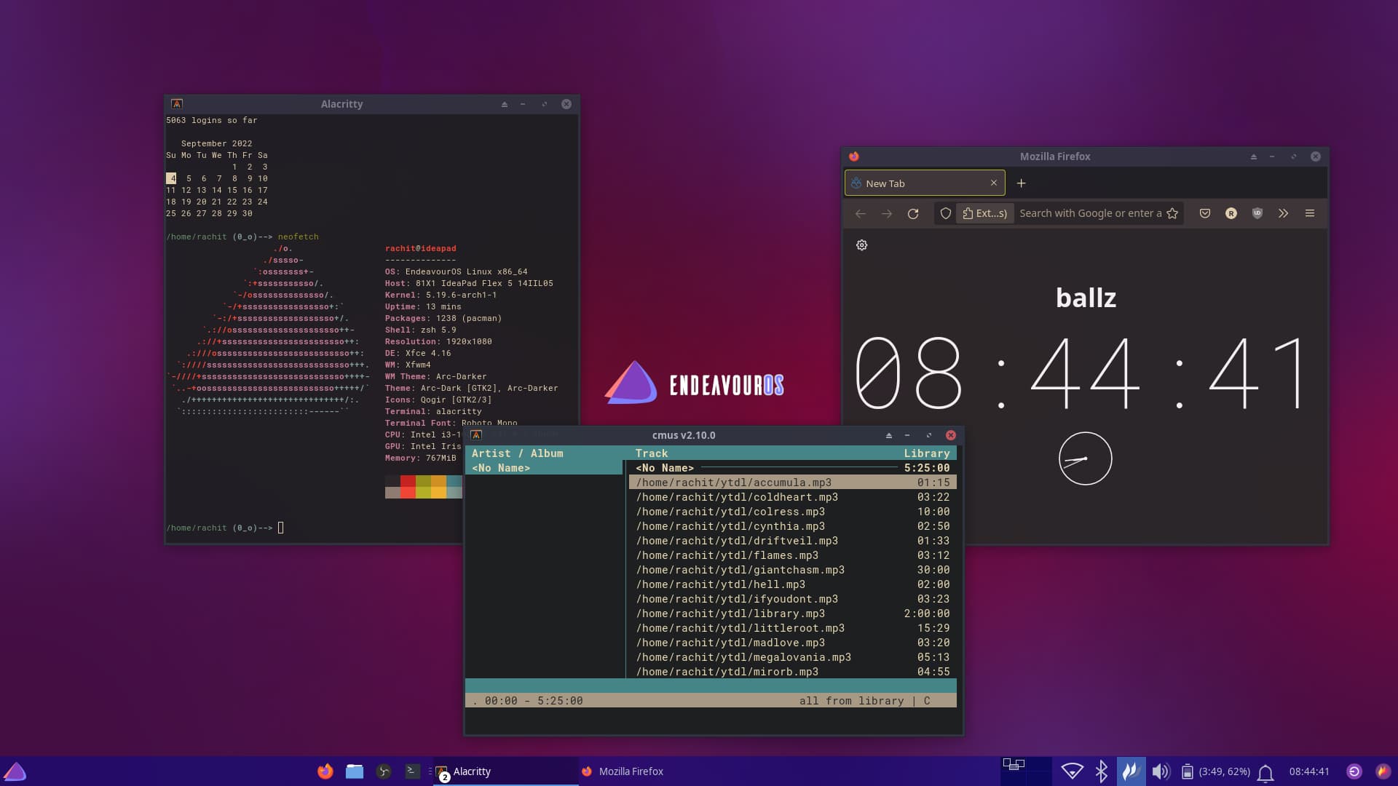The image size is (1398, 786).
Task: Click the Track column header in cmus
Action: (652, 453)
